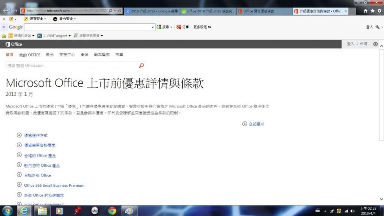Launch Google Chrome from the taskbar
The image size is (384, 216).
click(x=112, y=211)
